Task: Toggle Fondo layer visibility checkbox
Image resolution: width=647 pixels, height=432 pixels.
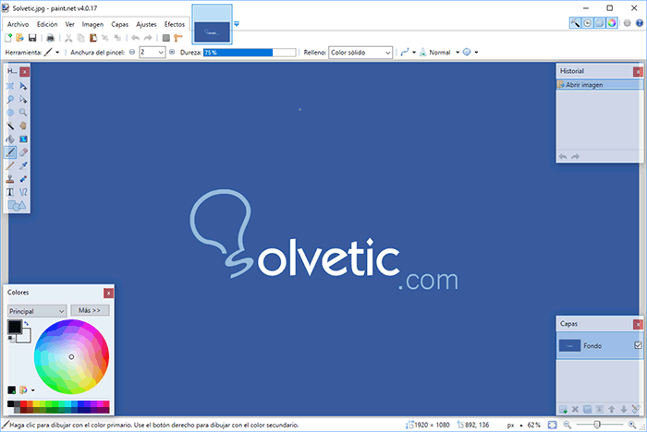Action: (x=638, y=345)
